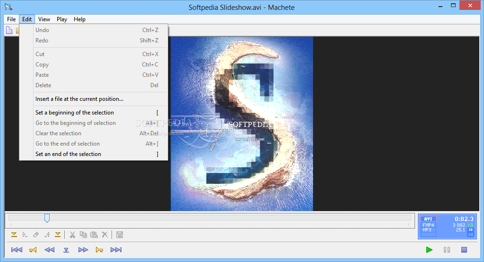This screenshot has height=262, width=484.
Task: Open the Help menu
Action: [x=79, y=19]
